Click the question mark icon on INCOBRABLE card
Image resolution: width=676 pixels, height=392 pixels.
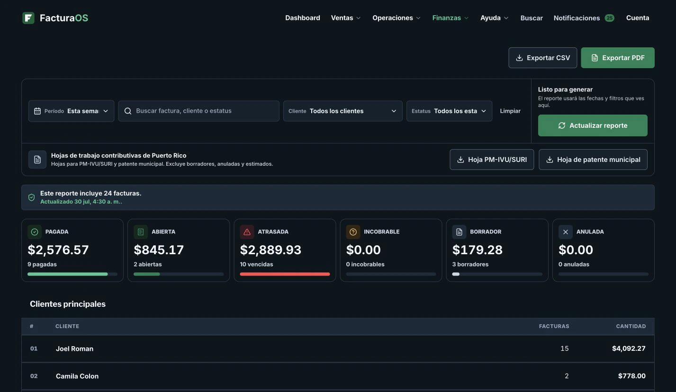[353, 232]
